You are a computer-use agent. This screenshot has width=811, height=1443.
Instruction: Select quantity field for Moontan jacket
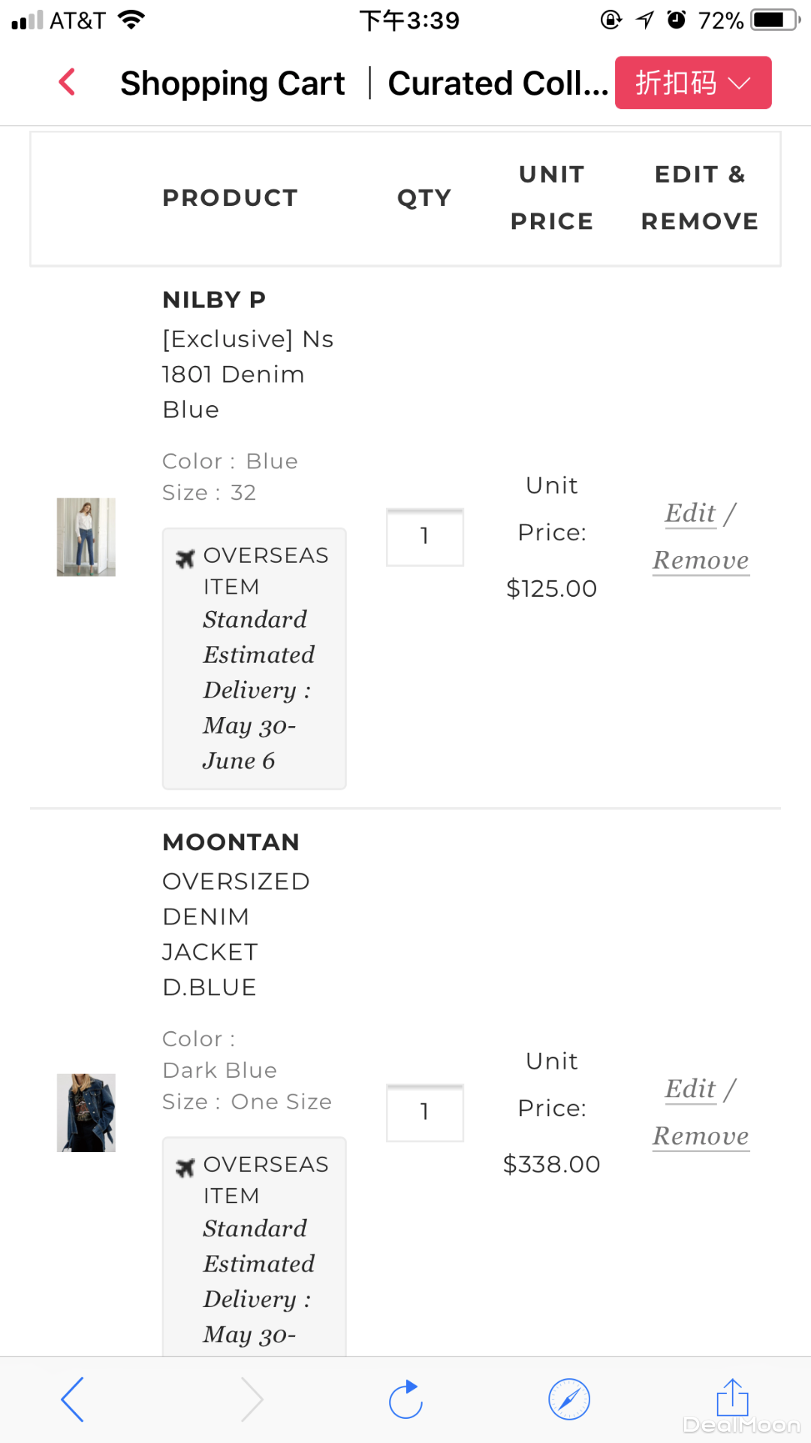[424, 1112]
